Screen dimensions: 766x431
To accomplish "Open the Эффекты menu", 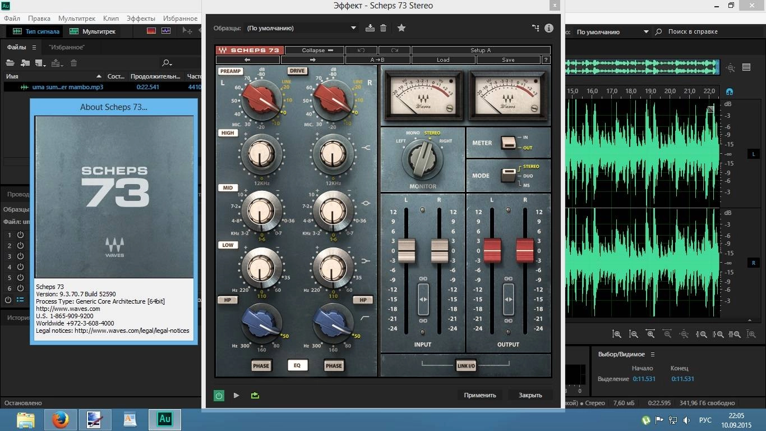I will pos(141,19).
